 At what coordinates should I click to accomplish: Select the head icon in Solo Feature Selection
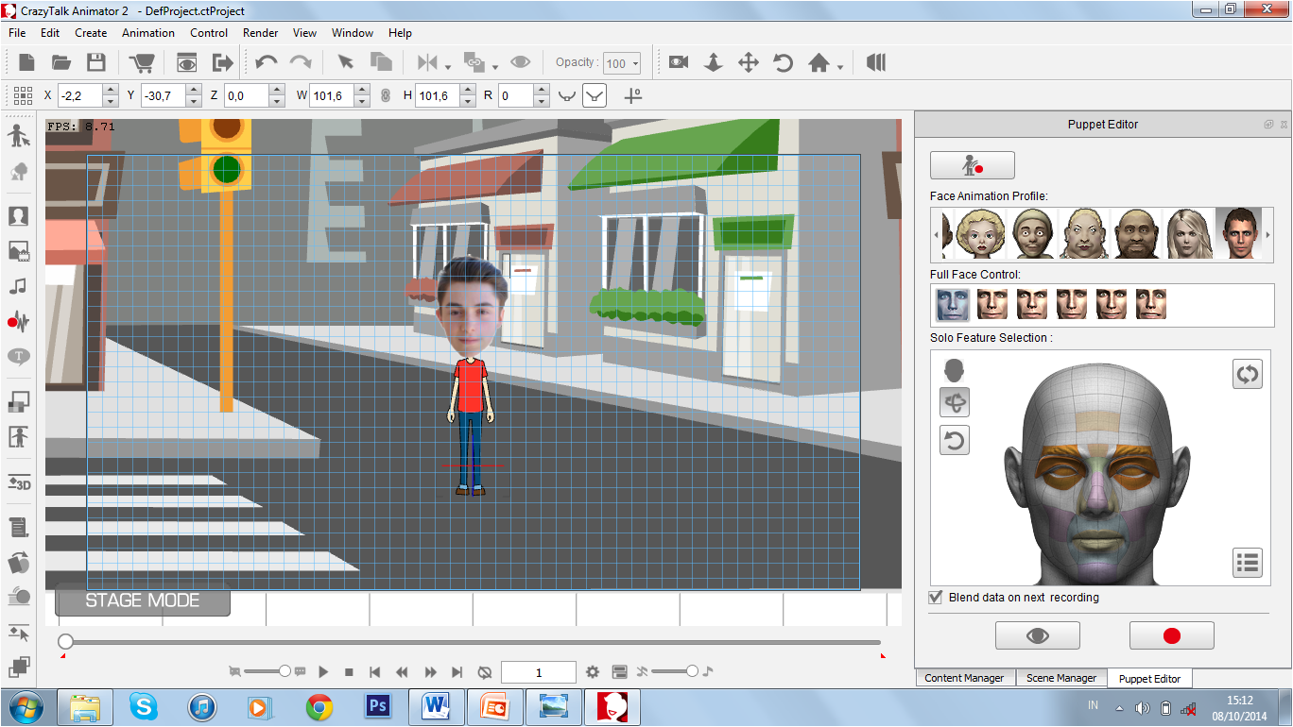(954, 370)
